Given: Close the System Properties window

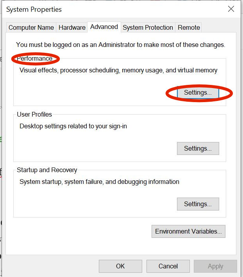Looking at the screenshot, I should pyautogui.click(x=231, y=9).
